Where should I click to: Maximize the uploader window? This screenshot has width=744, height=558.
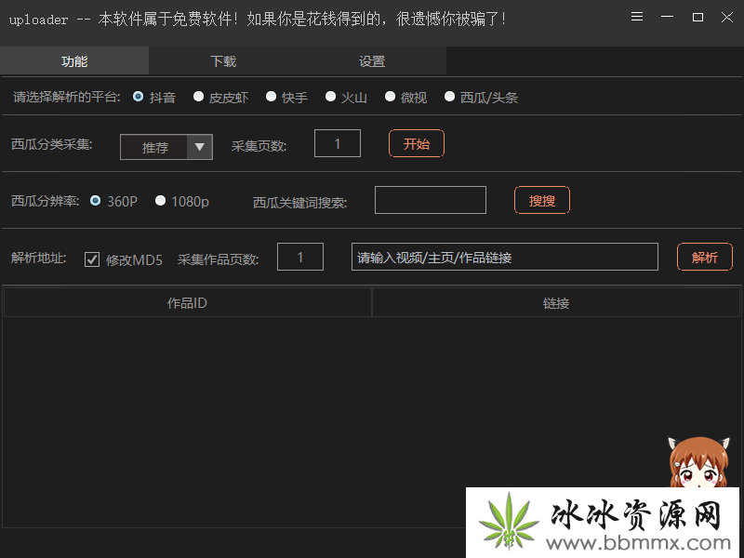point(697,17)
